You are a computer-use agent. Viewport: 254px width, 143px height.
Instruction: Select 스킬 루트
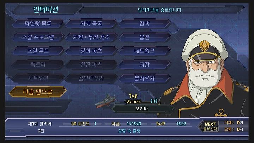tap(38, 51)
